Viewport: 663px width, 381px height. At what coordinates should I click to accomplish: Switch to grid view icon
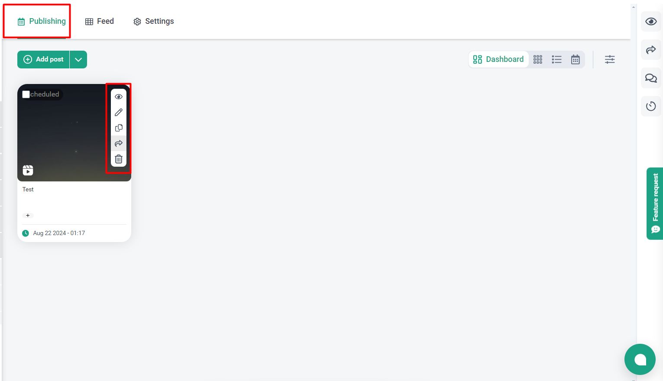538,59
